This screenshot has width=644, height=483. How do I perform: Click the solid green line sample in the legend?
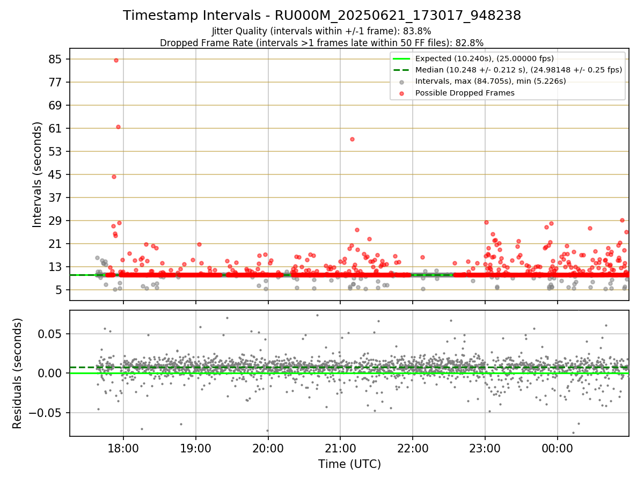click(x=402, y=58)
